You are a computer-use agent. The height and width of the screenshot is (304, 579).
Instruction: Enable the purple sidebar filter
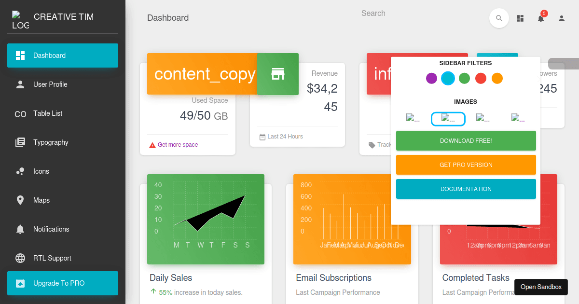[x=431, y=78]
